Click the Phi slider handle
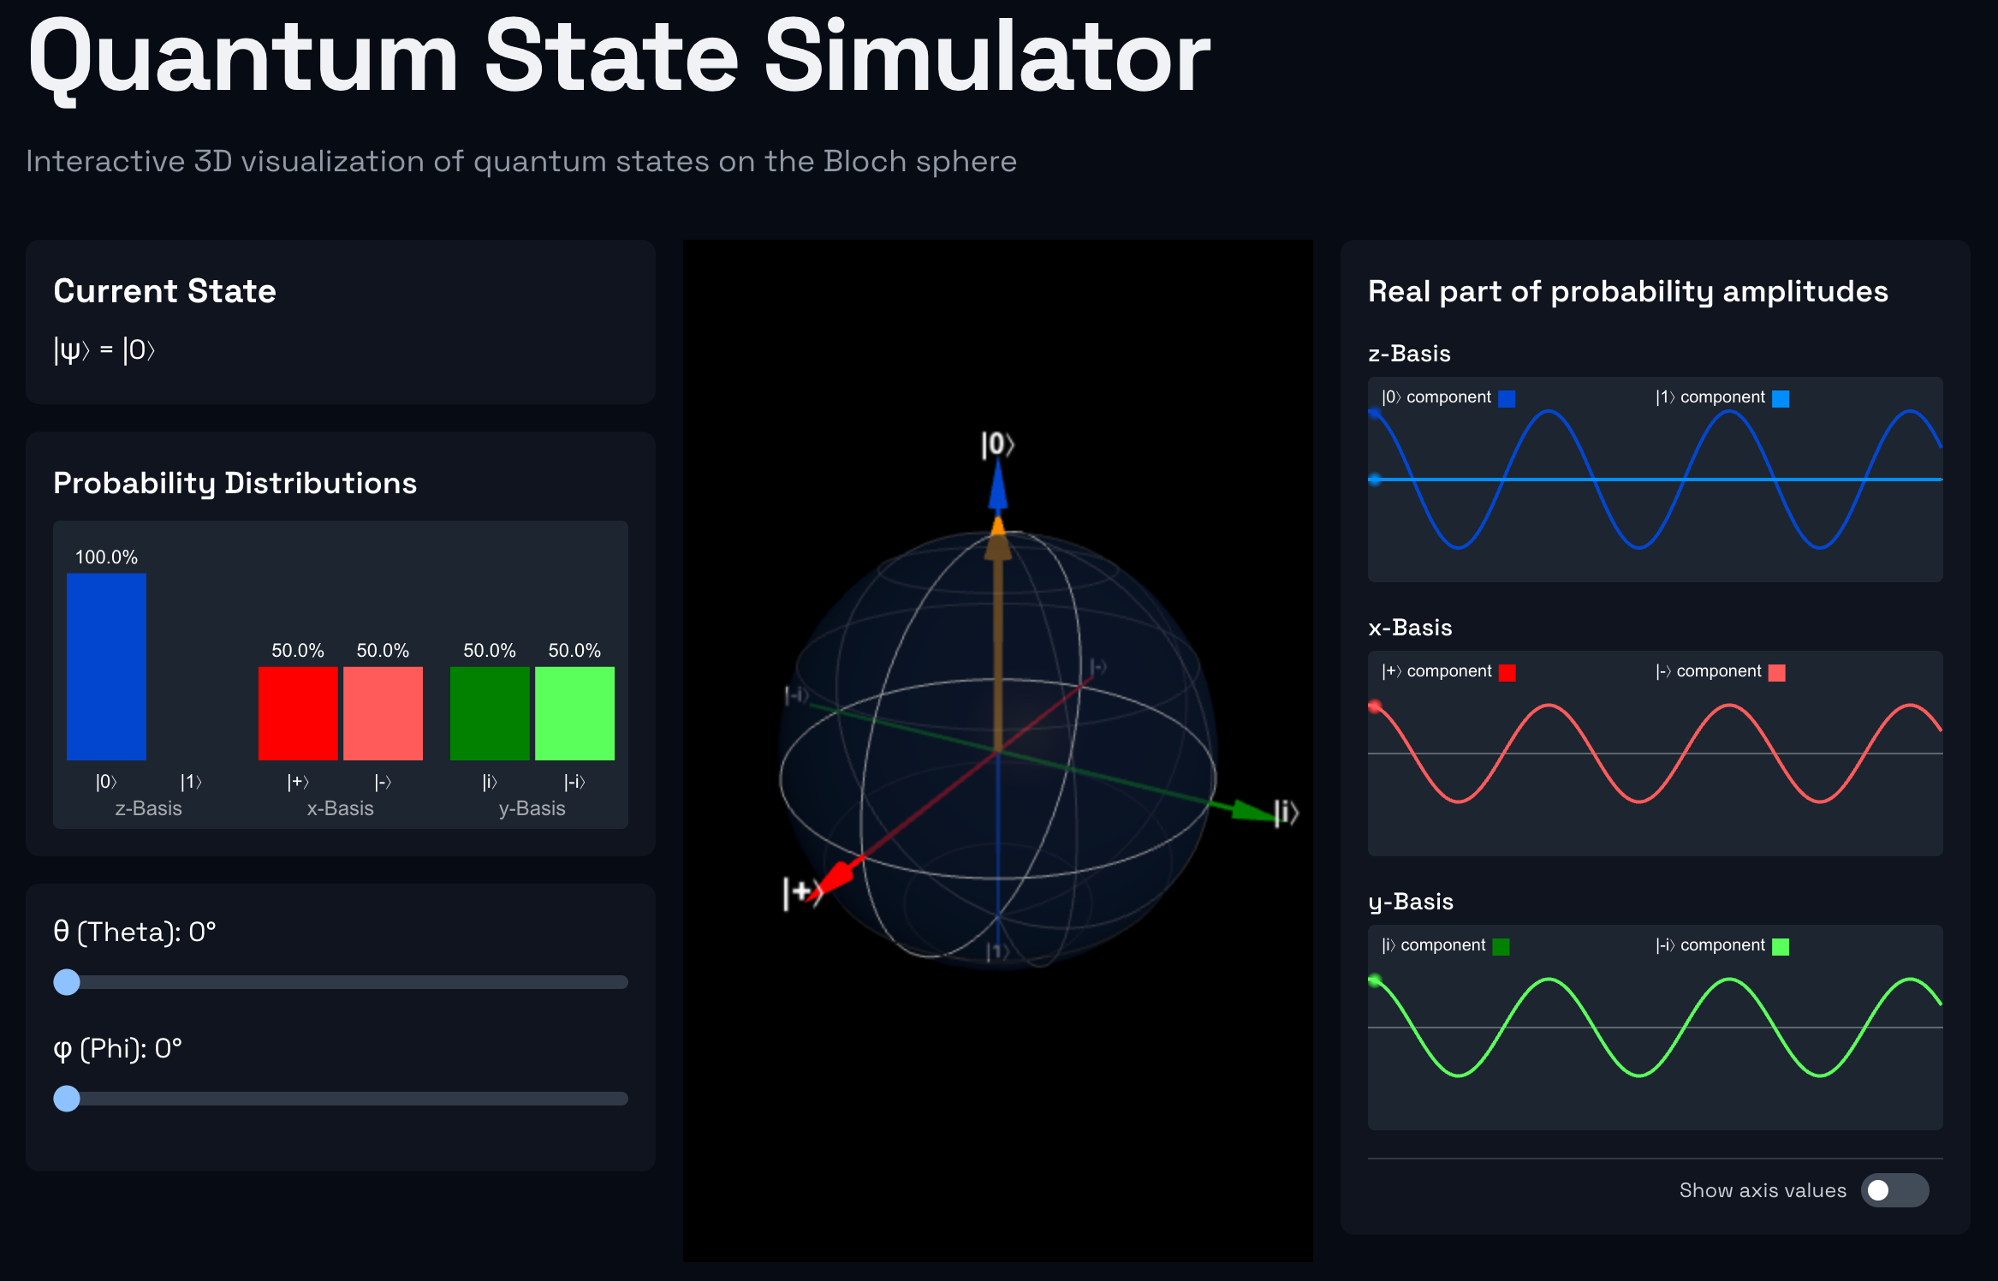This screenshot has width=1998, height=1281. coord(67,1099)
